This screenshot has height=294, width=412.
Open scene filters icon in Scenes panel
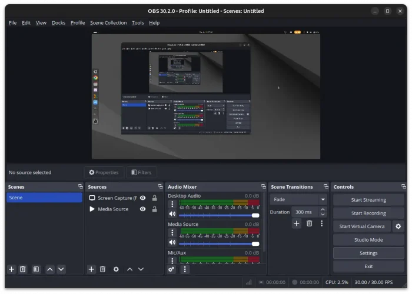(36, 269)
